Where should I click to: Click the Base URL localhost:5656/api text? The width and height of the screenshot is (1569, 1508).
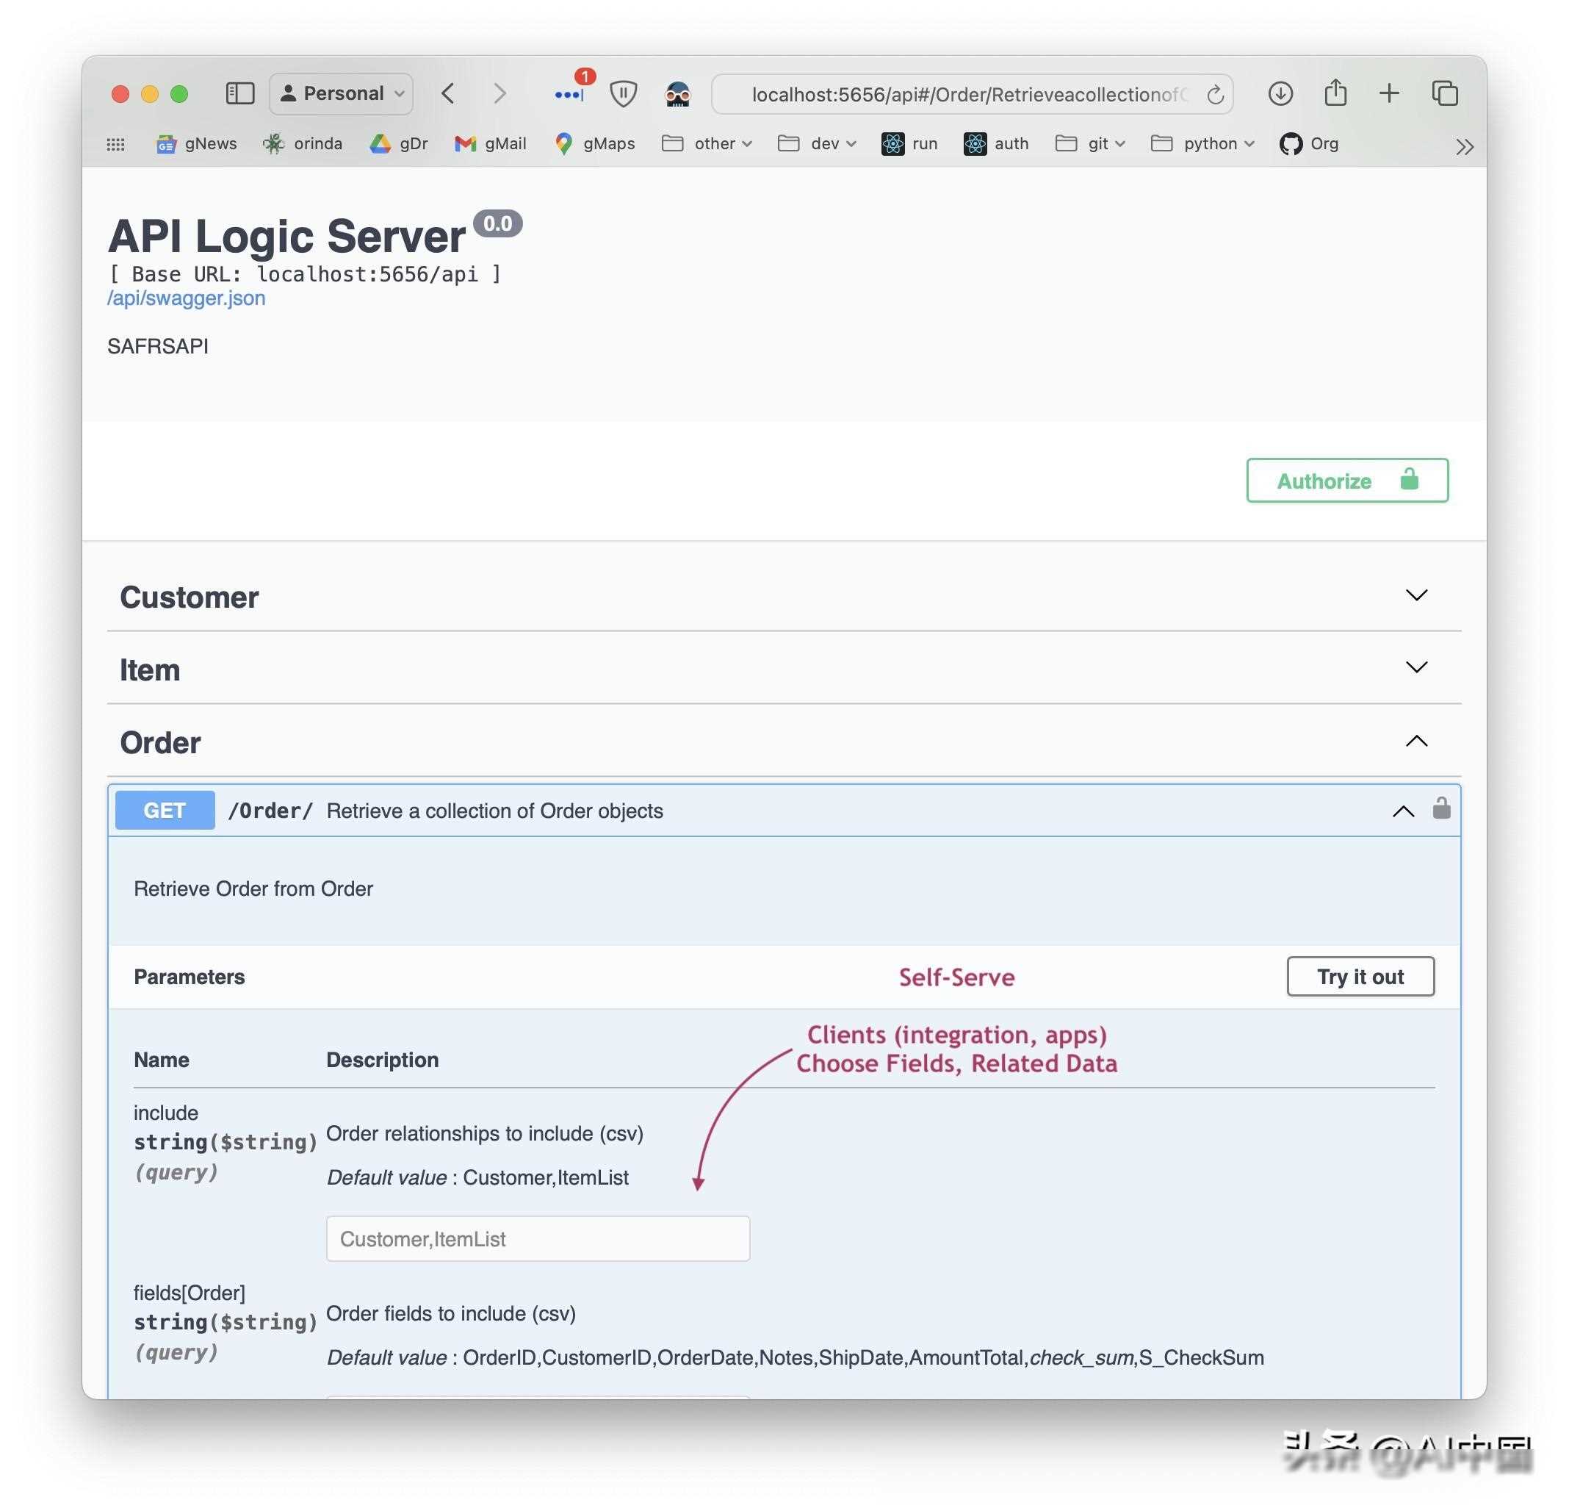pyautogui.click(x=305, y=275)
